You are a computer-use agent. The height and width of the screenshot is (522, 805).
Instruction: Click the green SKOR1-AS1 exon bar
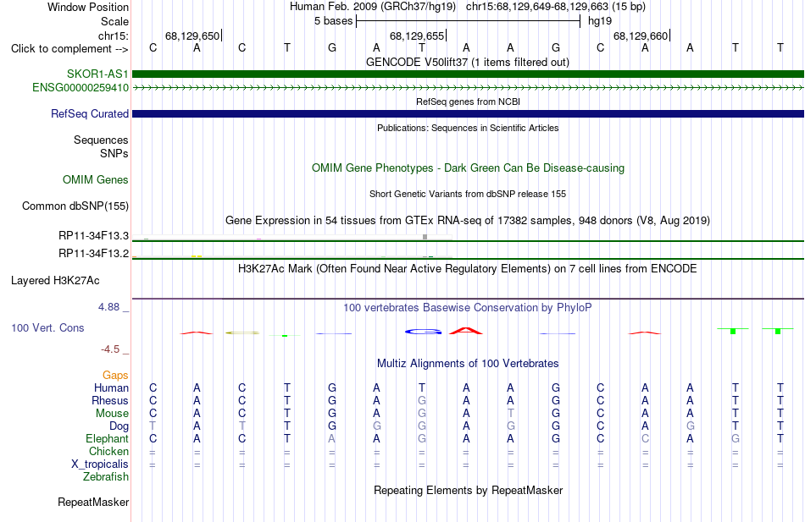468,74
